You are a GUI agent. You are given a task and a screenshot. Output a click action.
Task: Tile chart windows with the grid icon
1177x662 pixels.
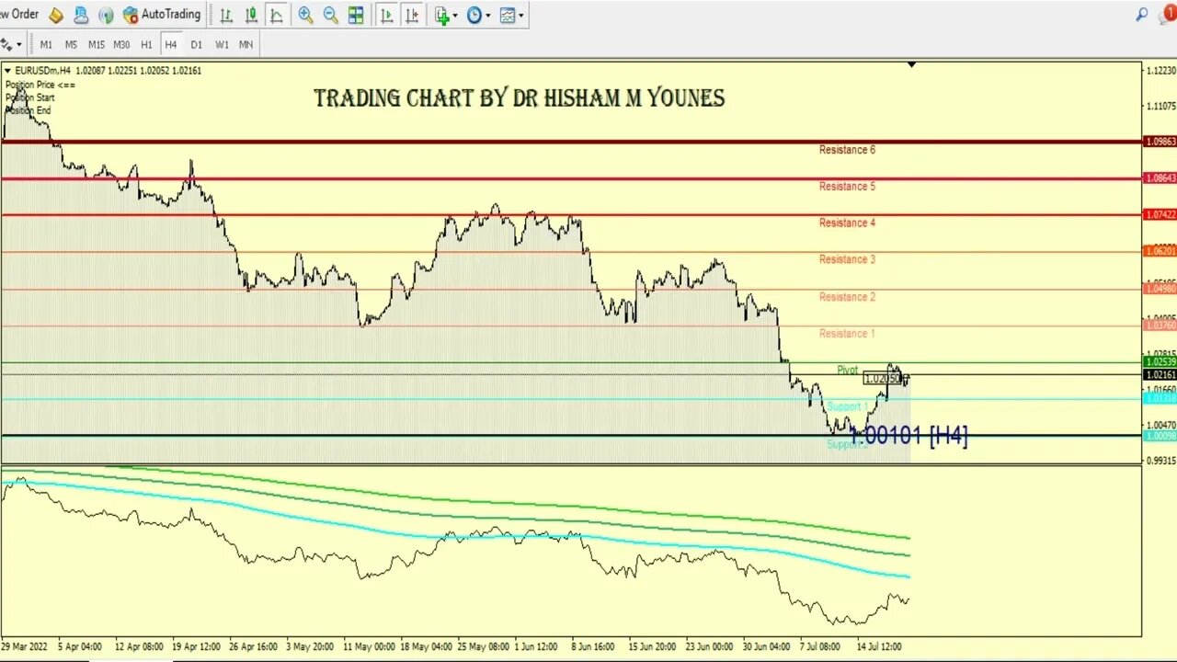point(356,15)
